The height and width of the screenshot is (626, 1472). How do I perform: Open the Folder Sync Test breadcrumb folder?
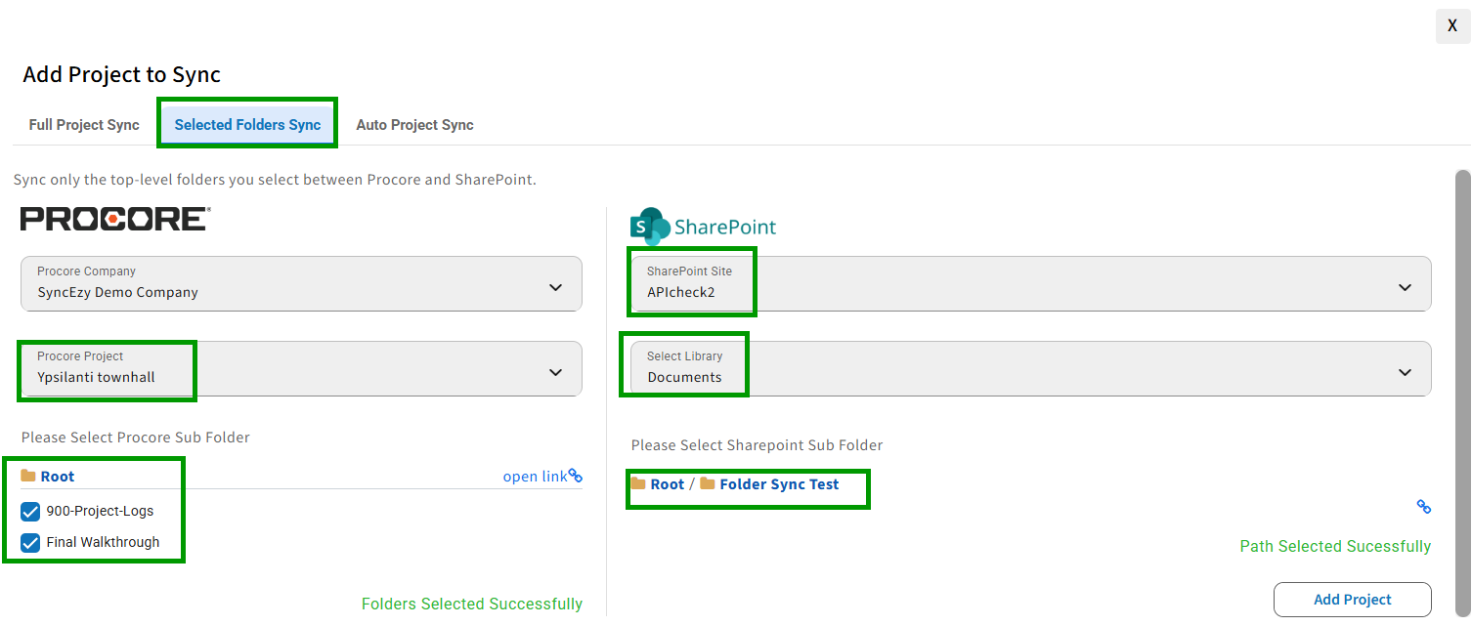[x=770, y=484]
